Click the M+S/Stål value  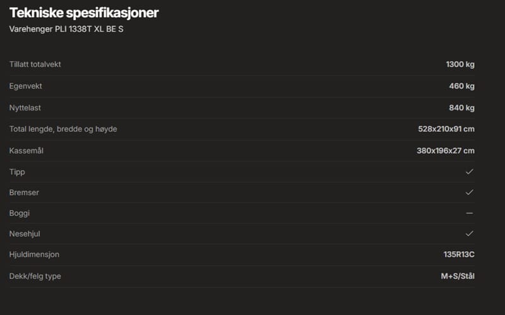point(459,276)
